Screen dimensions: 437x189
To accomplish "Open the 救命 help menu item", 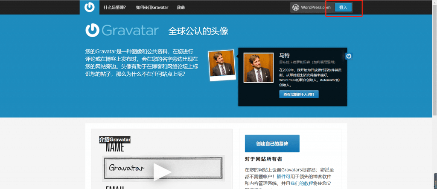I will (x=181, y=8).
